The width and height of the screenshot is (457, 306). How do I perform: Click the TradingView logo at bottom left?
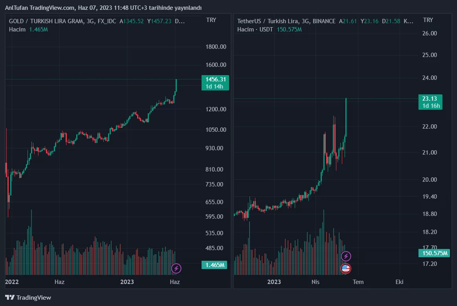tap(28, 298)
